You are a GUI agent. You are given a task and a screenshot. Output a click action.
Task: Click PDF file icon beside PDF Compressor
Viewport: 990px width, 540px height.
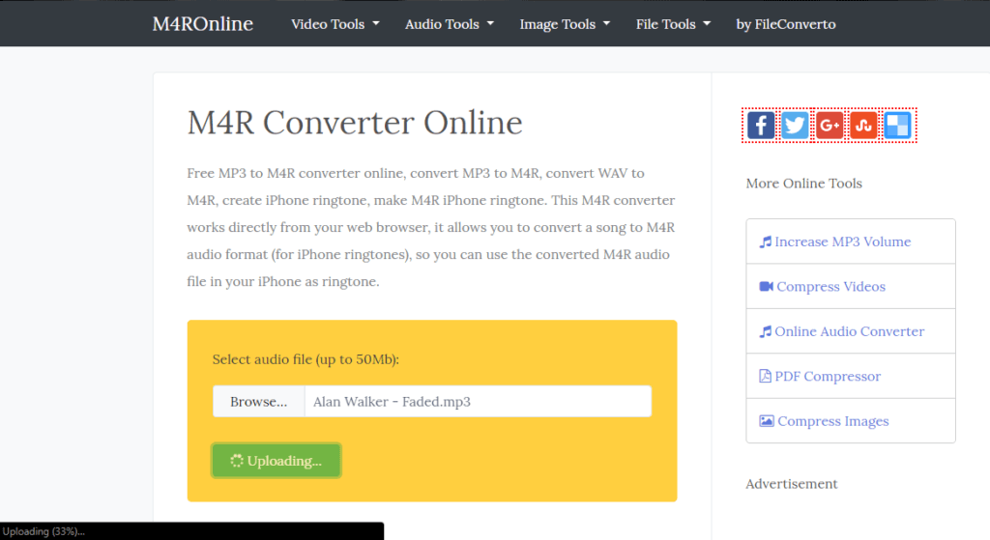click(765, 376)
